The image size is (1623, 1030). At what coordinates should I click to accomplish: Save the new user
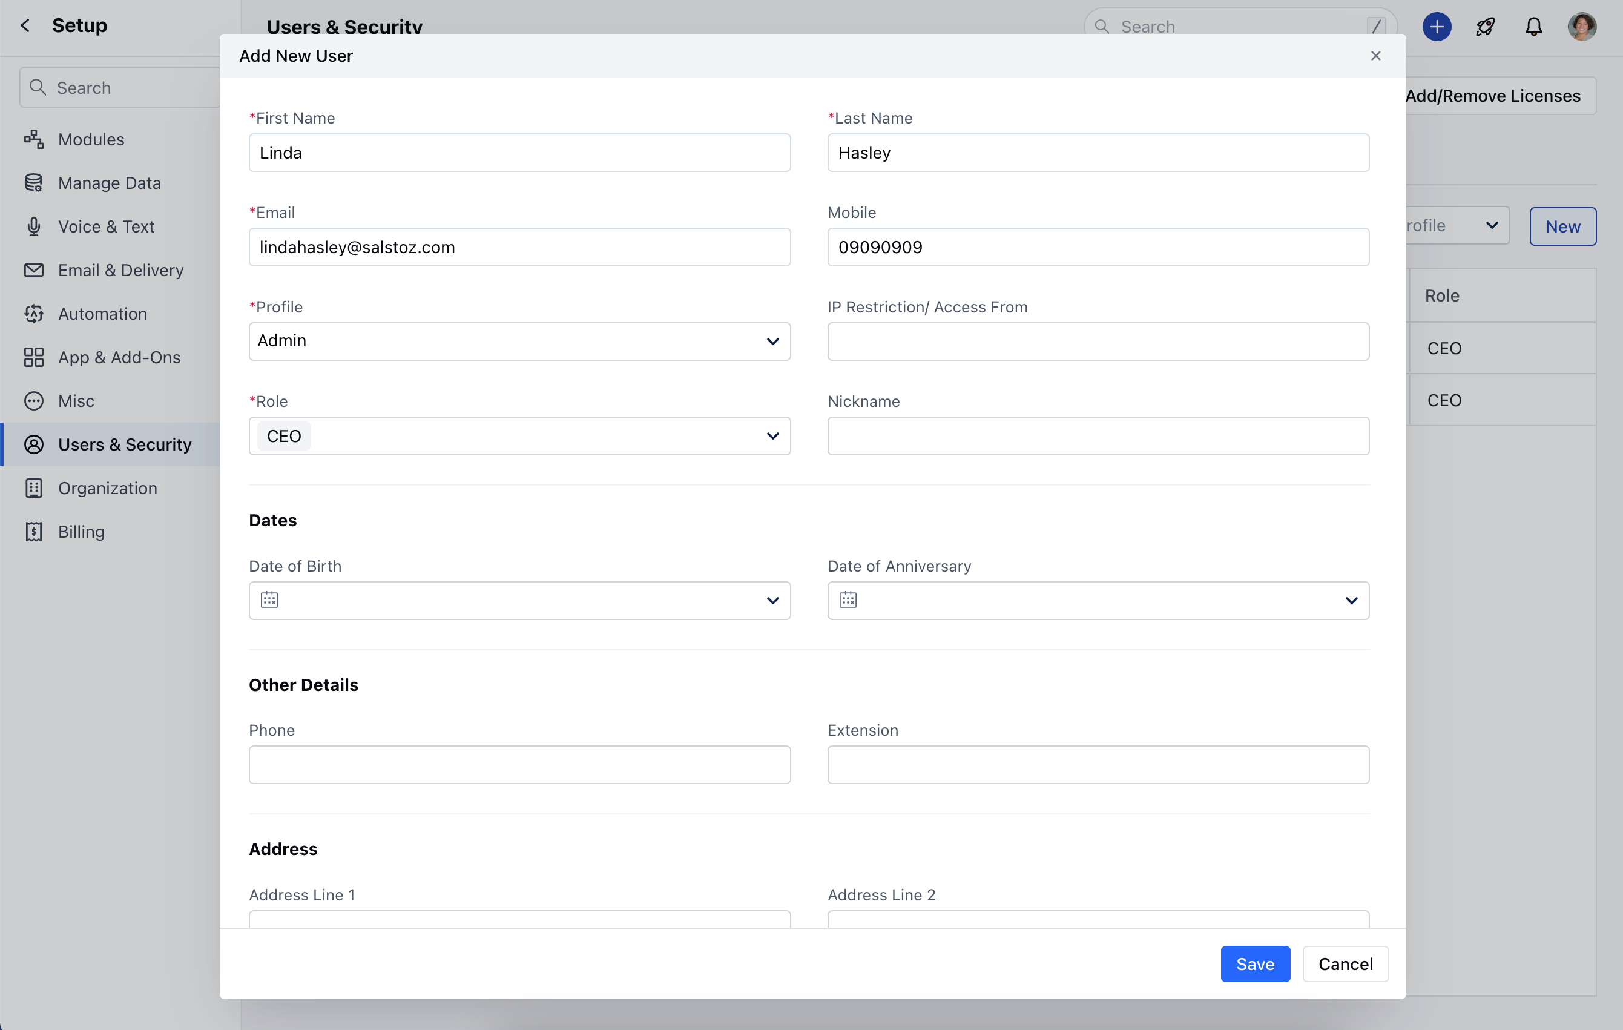pyautogui.click(x=1254, y=964)
